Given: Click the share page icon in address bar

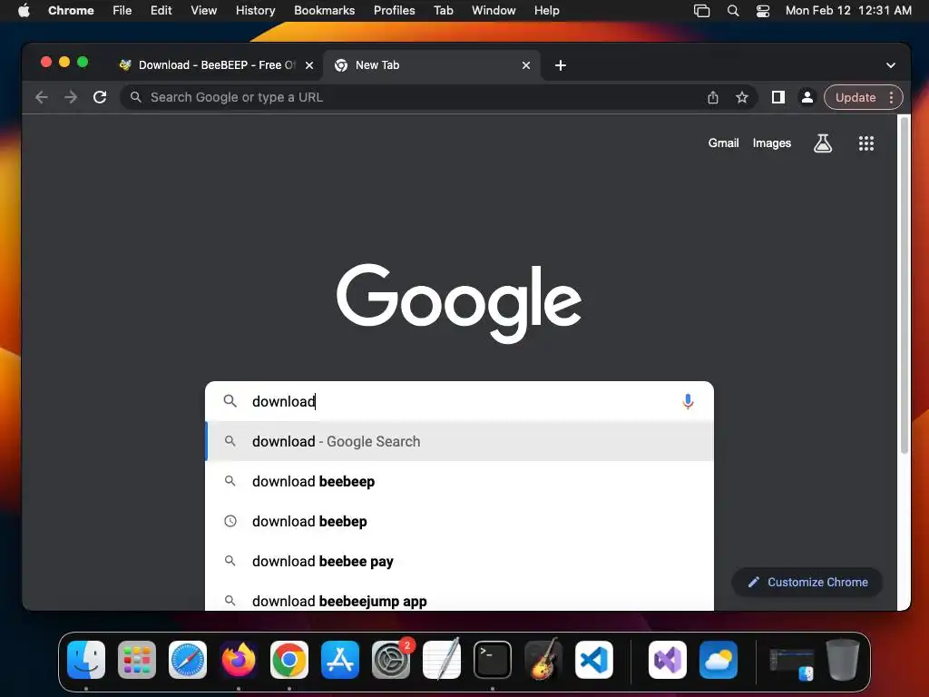Looking at the screenshot, I should [713, 97].
